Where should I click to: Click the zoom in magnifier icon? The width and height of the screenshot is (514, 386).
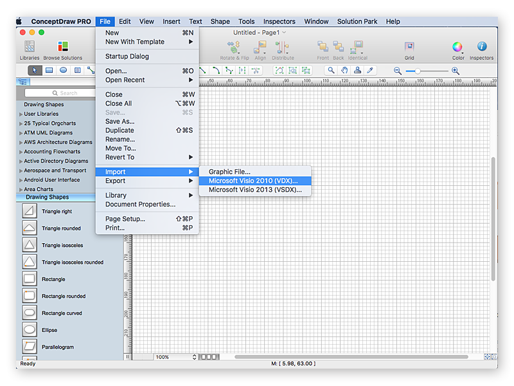click(456, 71)
